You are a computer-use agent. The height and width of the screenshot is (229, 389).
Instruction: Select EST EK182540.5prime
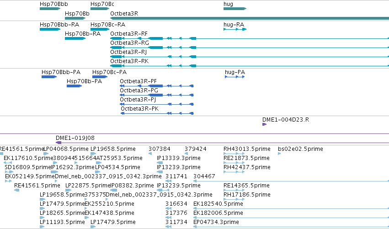(218, 204)
